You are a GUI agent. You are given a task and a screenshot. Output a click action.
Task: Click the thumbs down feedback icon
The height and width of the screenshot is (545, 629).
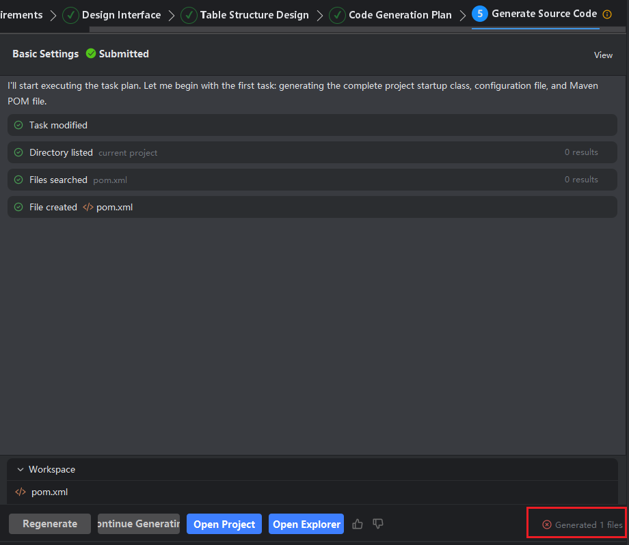click(x=378, y=524)
